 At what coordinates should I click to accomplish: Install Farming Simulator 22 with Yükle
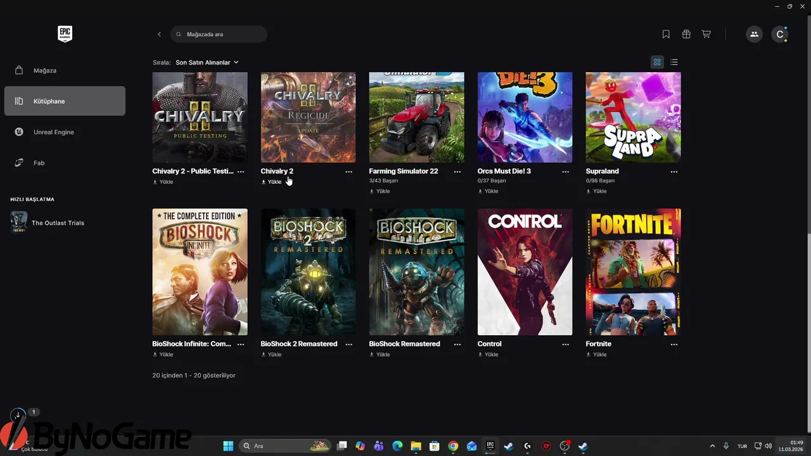(x=380, y=191)
